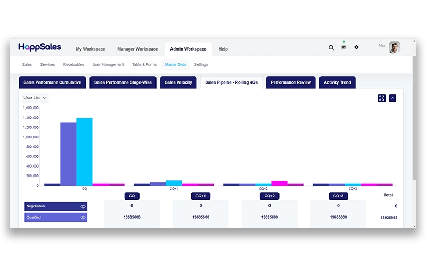Image resolution: width=426 pixels, height=266 pixels.
Task: Click the right vertical scrollbar
Action: coord(415,133)
